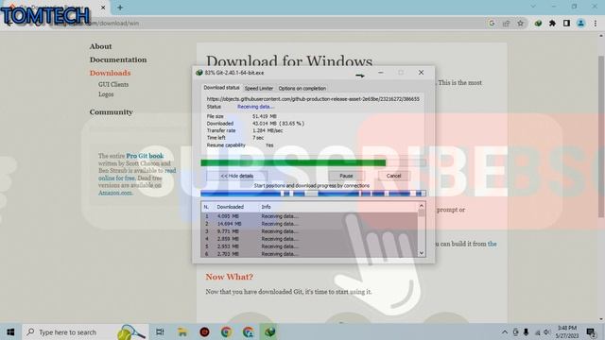Open the Windows Start menu
605x340 pixels.
(x=10, y=331)
